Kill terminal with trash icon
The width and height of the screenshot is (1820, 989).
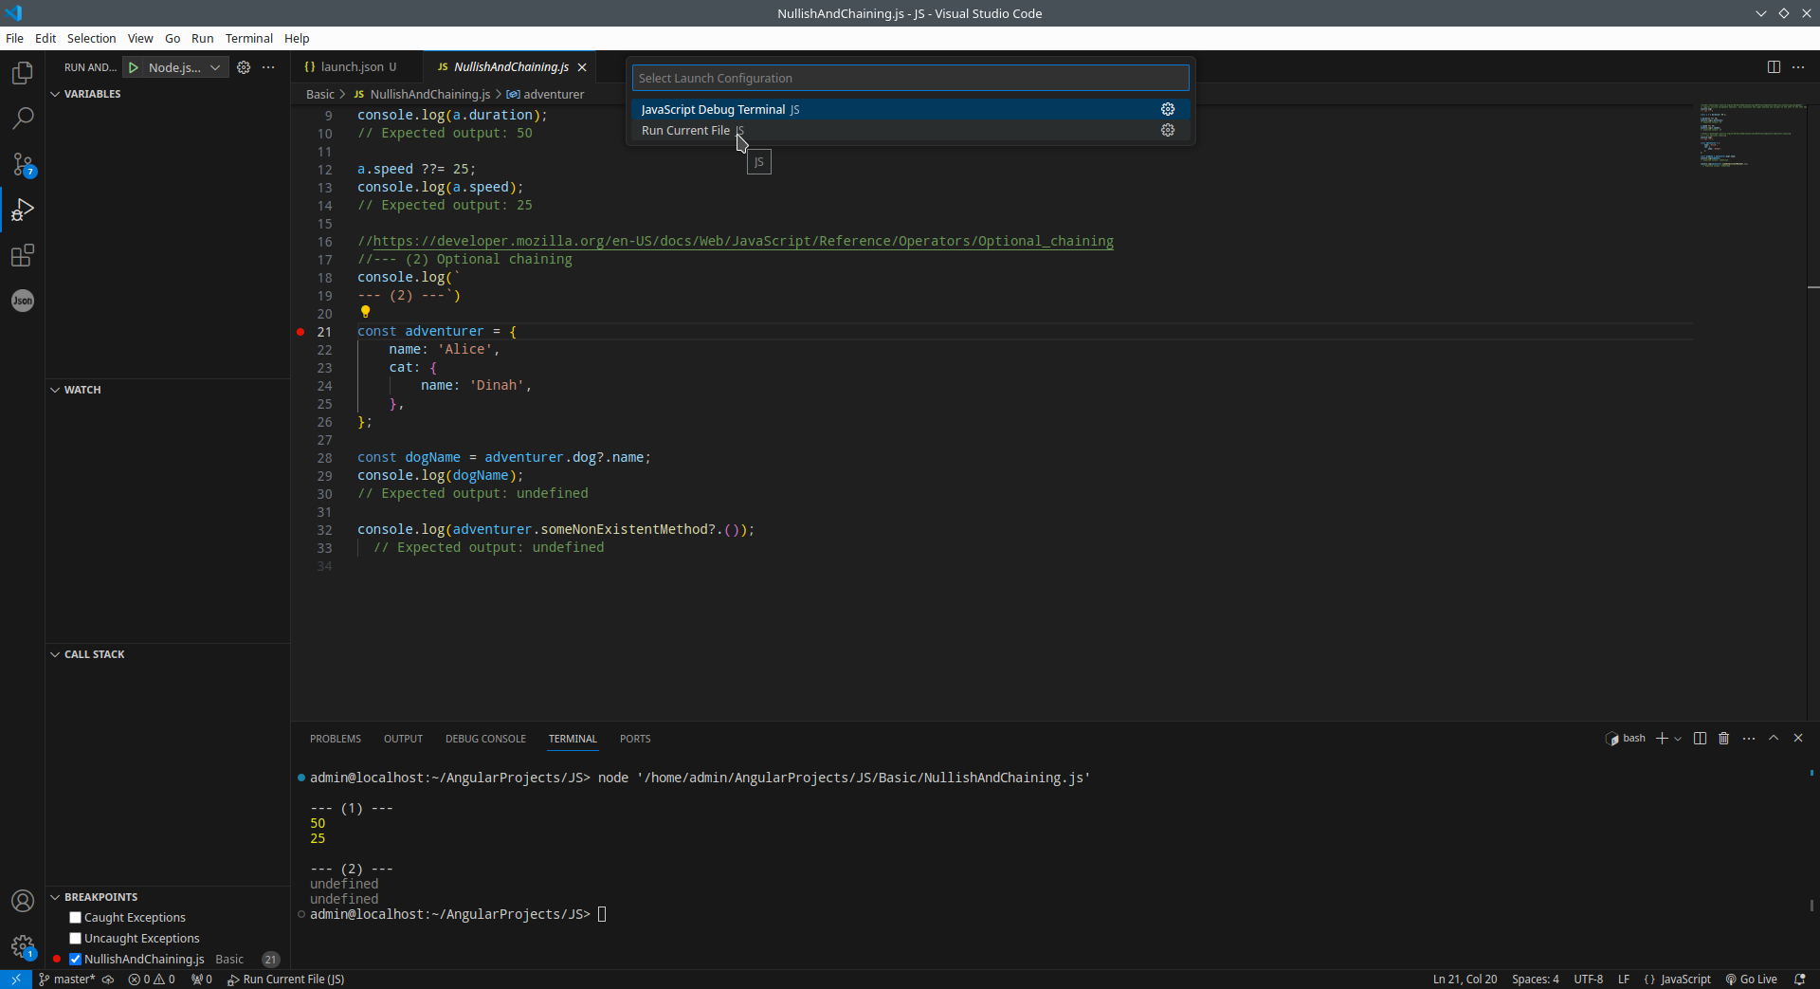tap(1724, 739)
